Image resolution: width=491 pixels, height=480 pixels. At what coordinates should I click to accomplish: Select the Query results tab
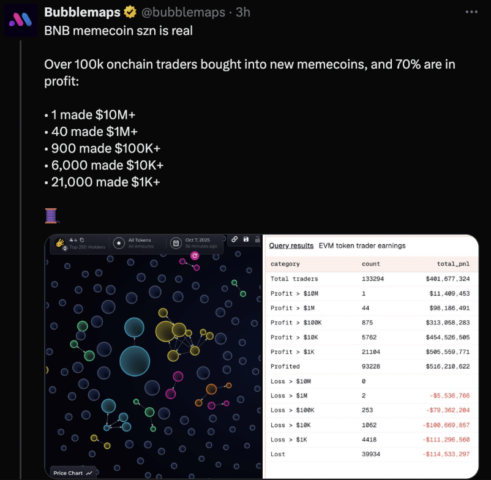click(x=291, y=246)
